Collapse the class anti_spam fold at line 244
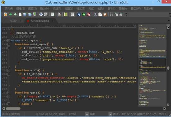This screenshot has height=117, width=171. (9, 40)
